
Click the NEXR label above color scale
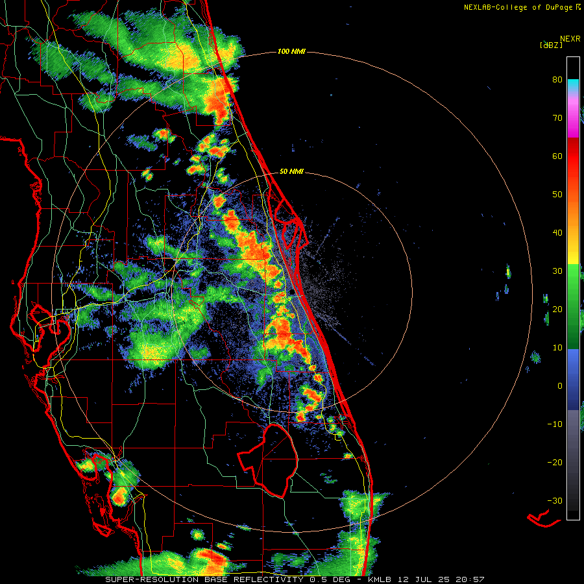(570, 38)
